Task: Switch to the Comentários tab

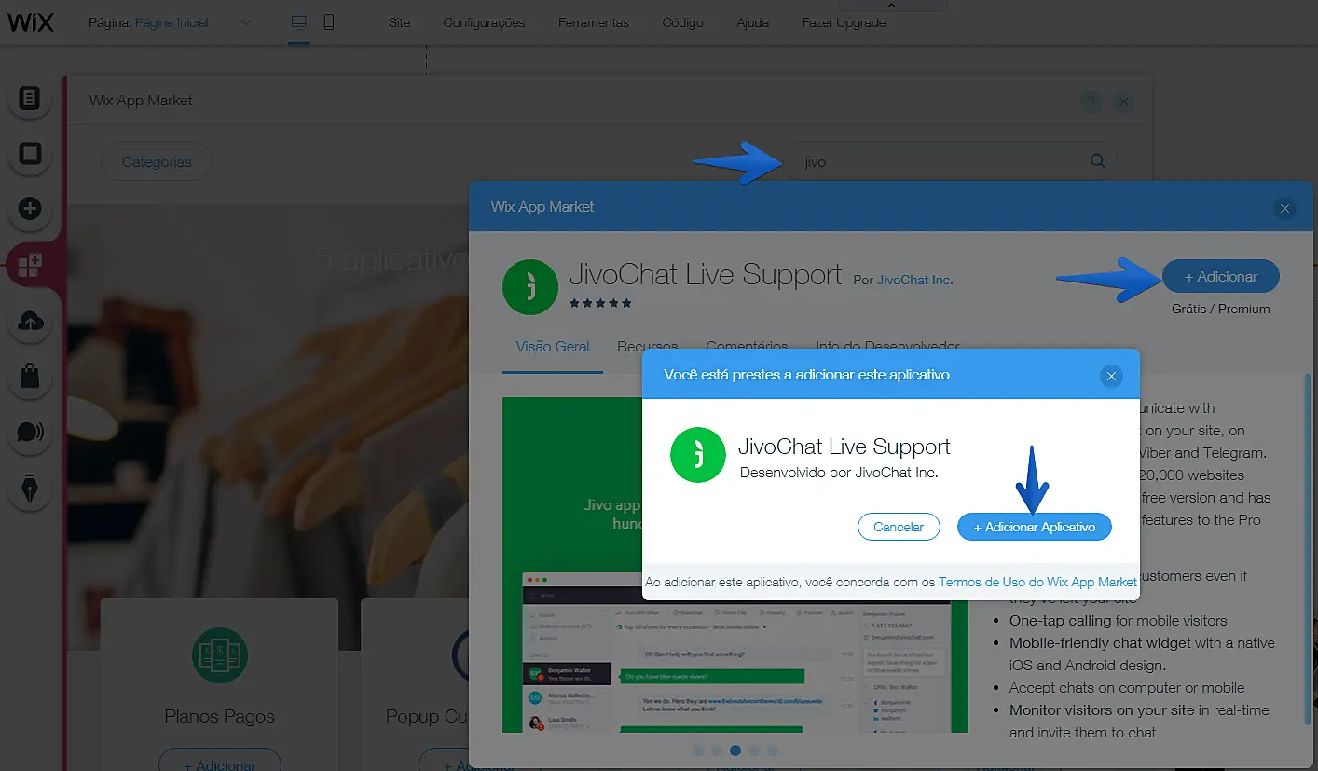Action: [747, 347]
